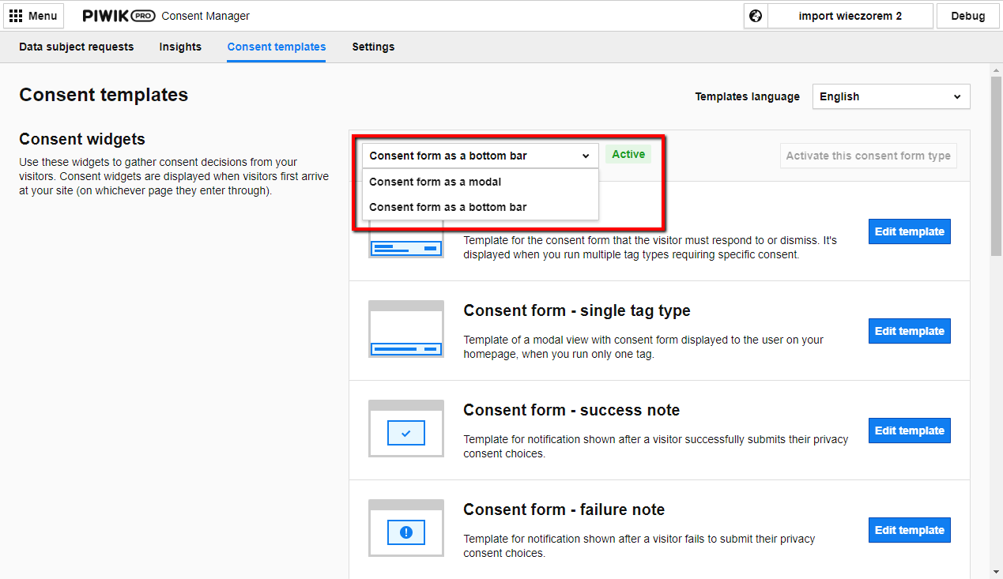Click the failure note exclamation icon
Image resolution: width=1003 pixels, height=579 pixels.
(x=406, y=532)
